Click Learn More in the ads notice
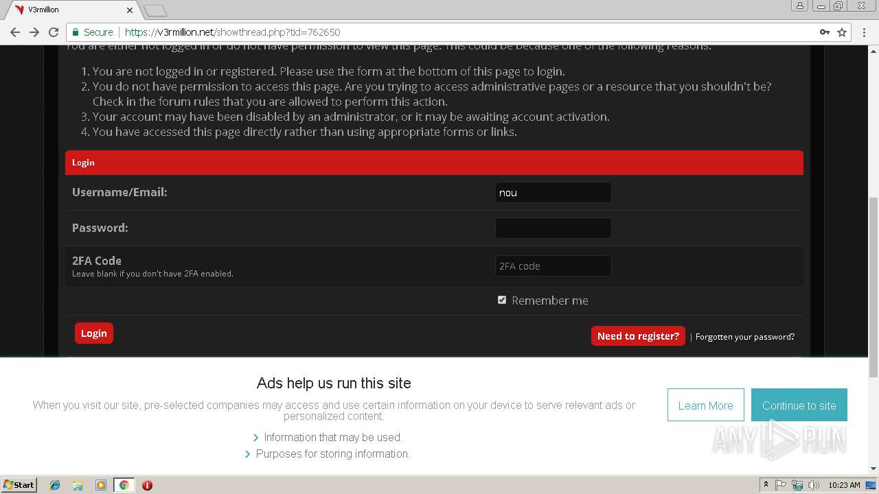This screenshot has height=494, width=879. 705,405
